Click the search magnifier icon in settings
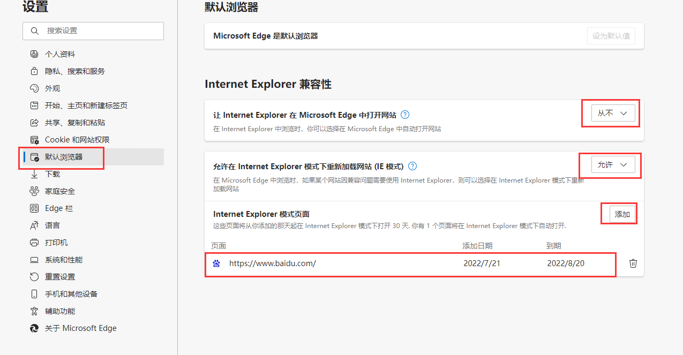This screenshot has height=355, width=683. click(35, 31)
